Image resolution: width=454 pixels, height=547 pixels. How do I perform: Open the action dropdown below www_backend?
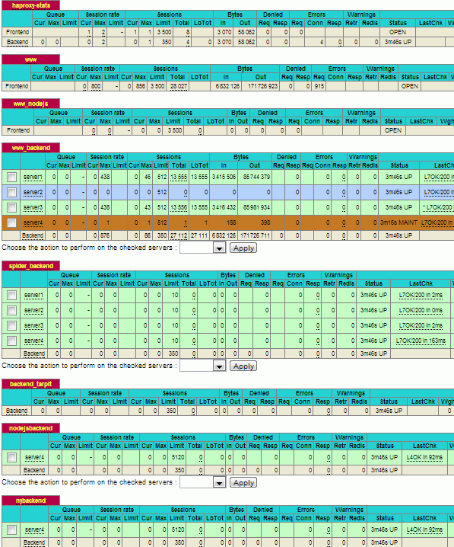[203, 248]
